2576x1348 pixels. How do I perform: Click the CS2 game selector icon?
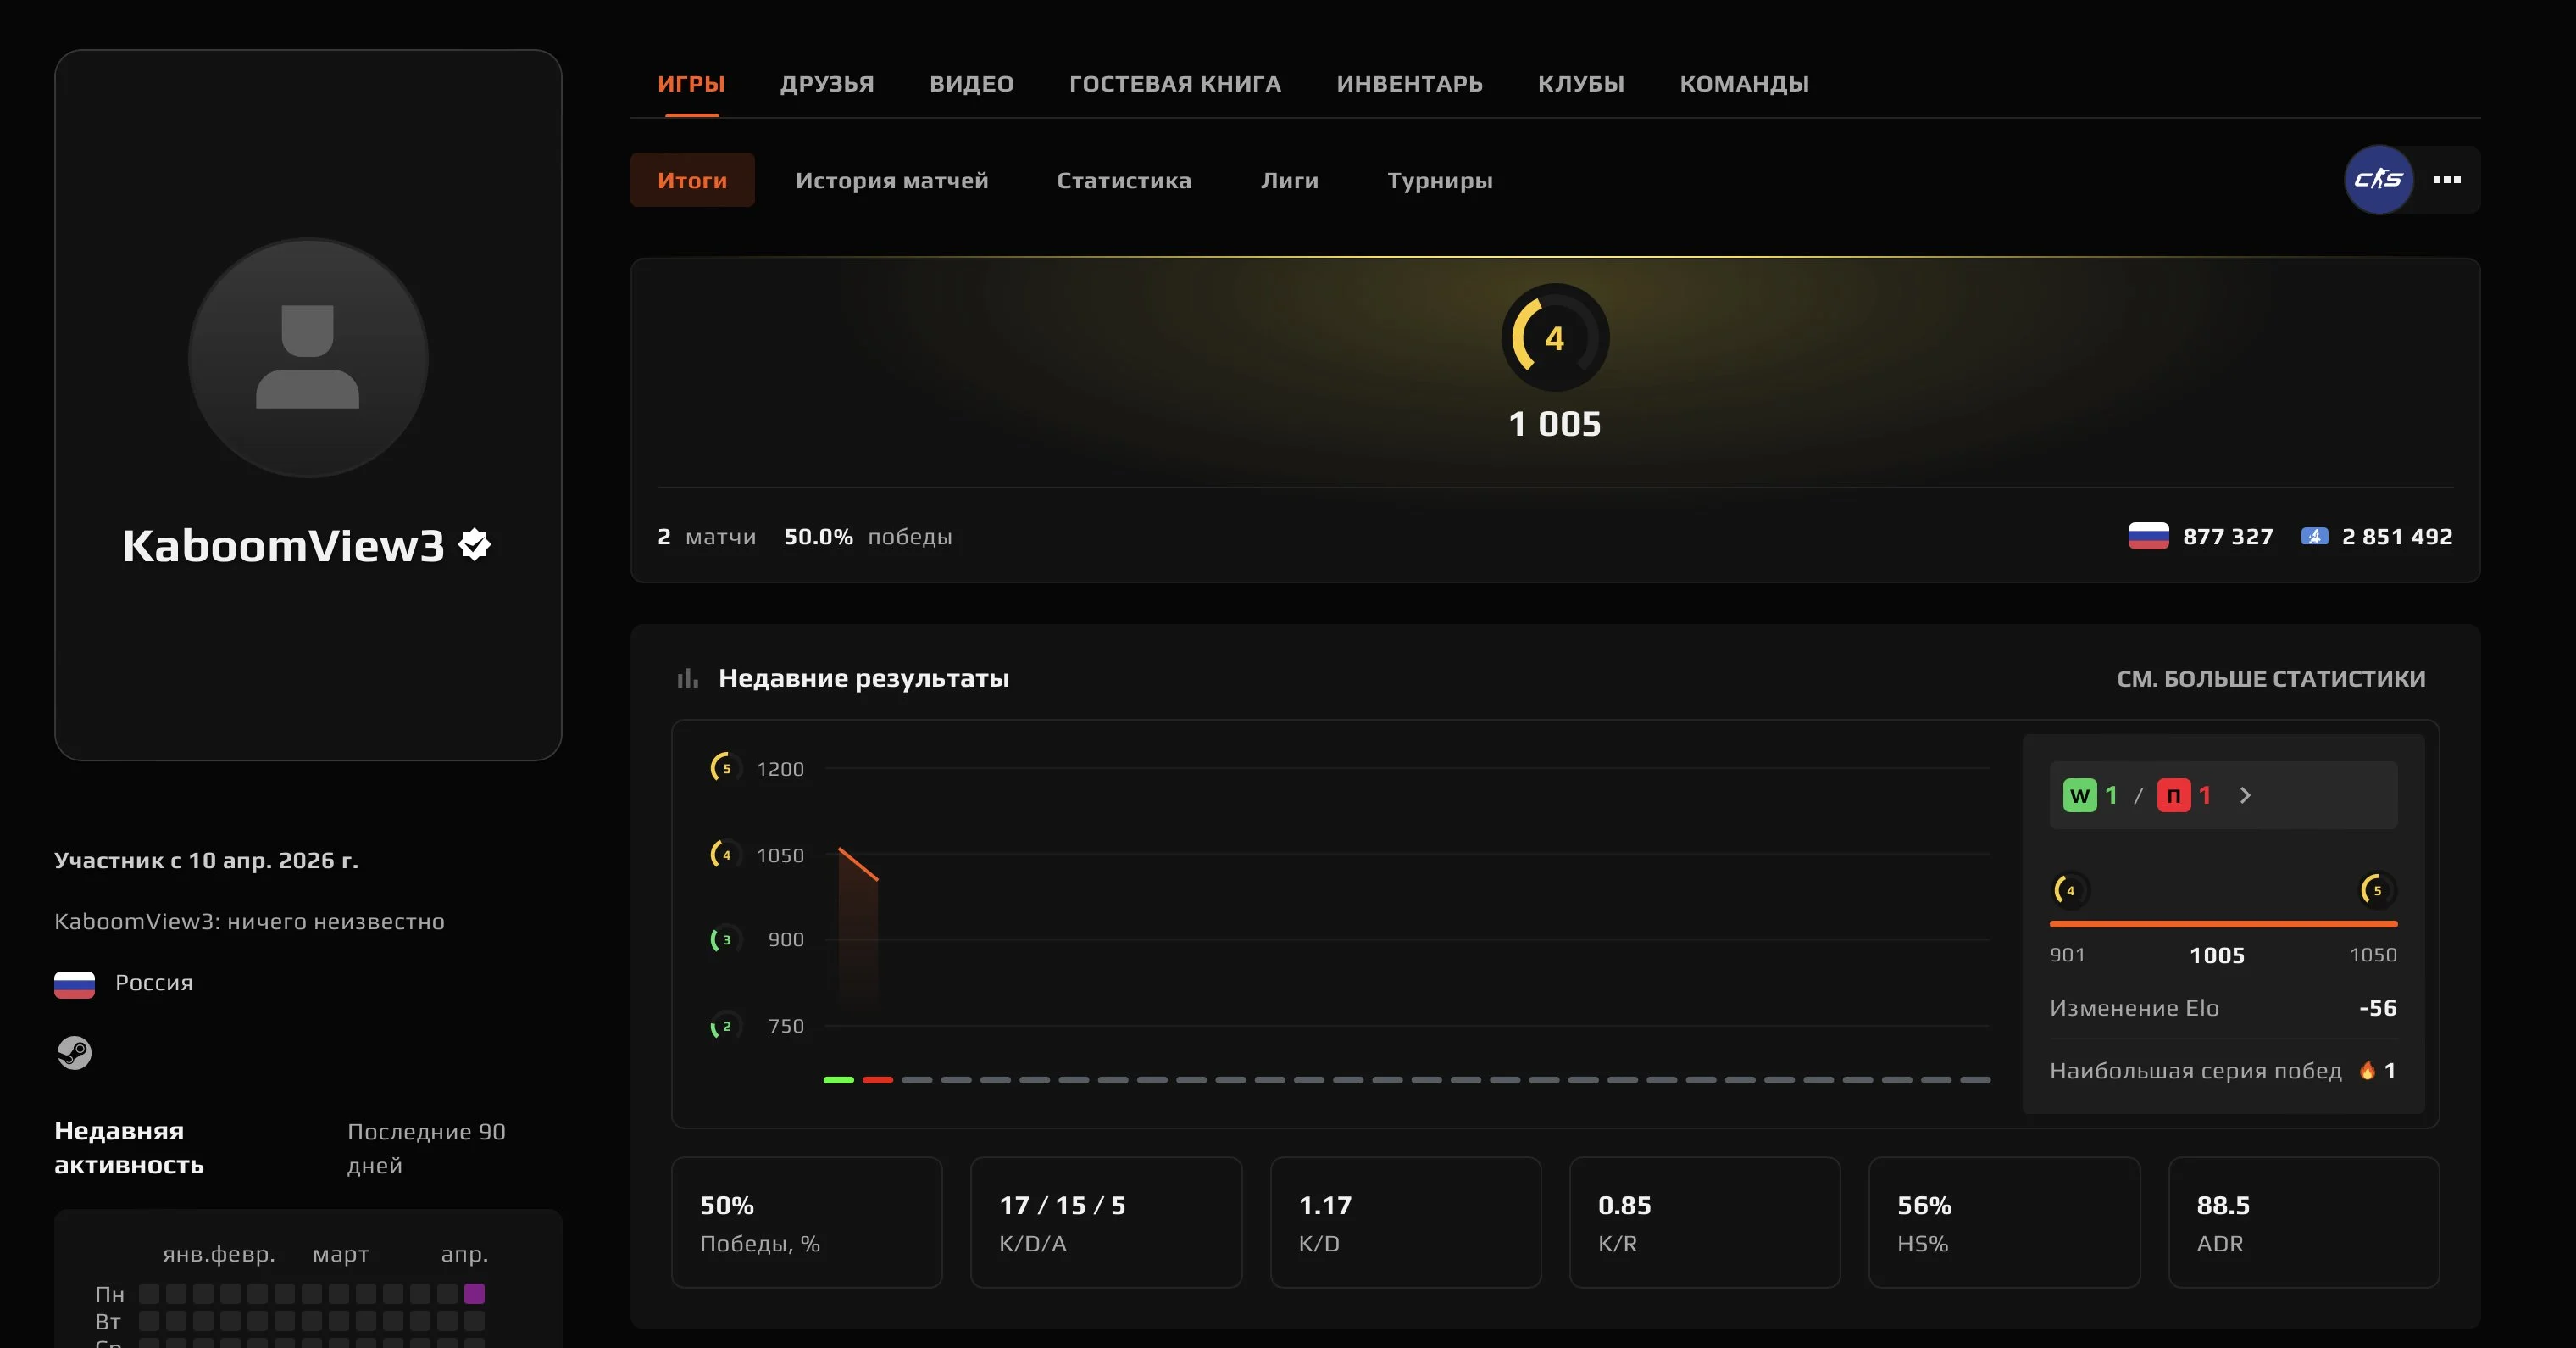[x=2378, y=180]
